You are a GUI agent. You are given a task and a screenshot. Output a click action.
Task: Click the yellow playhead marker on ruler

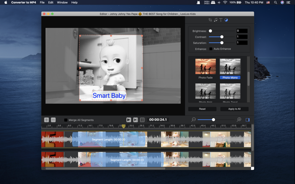123,126
